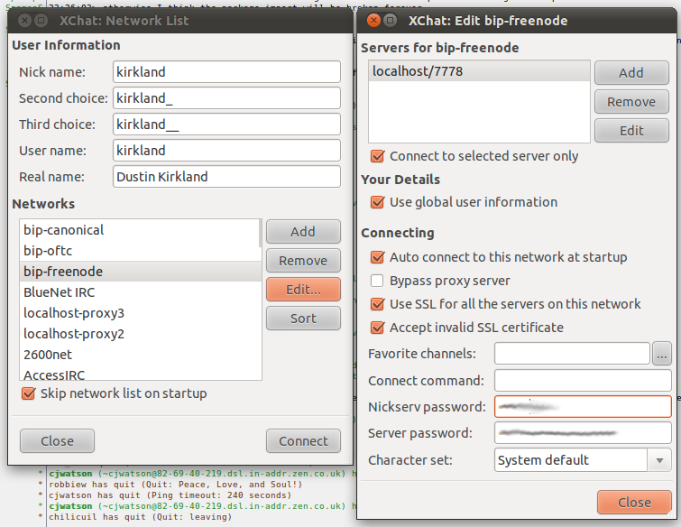Remove the selected network
681x527 pixels.
(303, 261)
